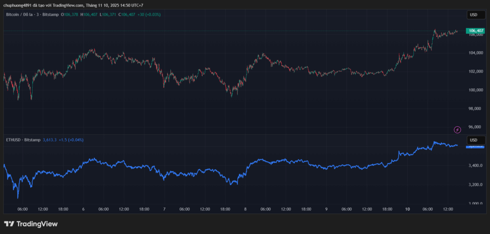Click the date 7 marker on time axis

click(164, 209)
